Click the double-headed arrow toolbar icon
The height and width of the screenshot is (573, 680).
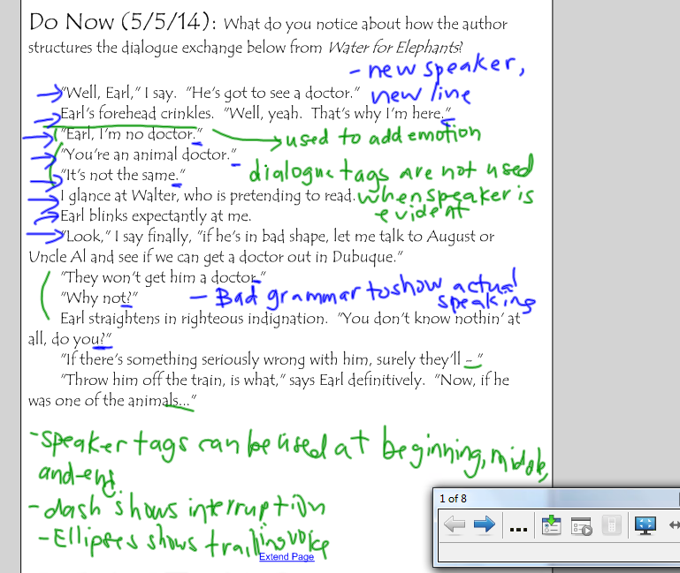click(675, 525)
